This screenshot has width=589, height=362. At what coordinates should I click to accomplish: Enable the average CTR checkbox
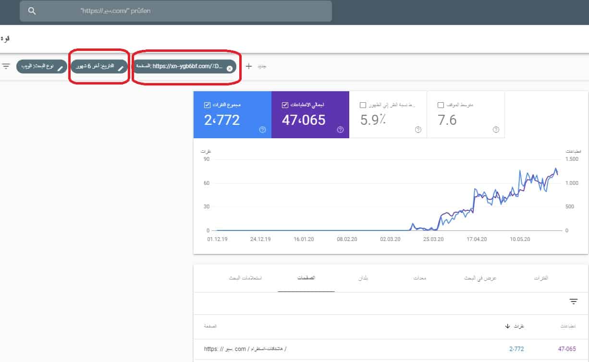tap(363, 105)
